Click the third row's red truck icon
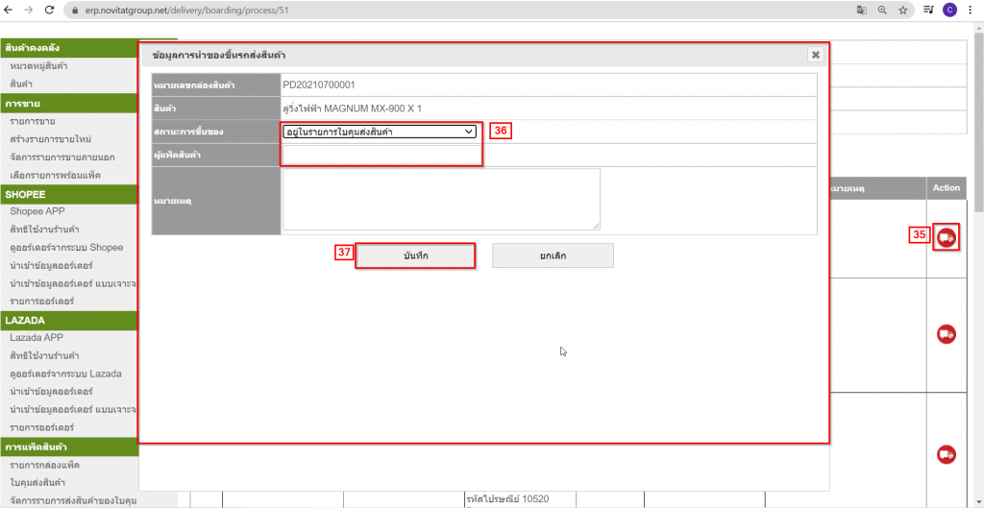This screenshot has width=984, height=508. (946, 453)
